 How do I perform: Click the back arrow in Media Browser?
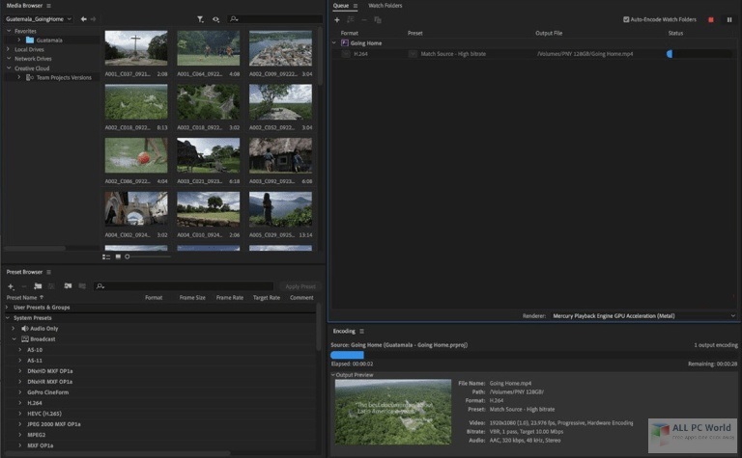click(x=84, y=18)
